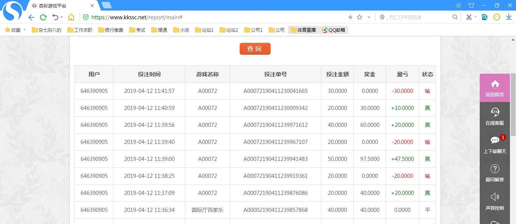
Task: Click the 回到首页 home icon in sidebar
Action: point(494,88)
